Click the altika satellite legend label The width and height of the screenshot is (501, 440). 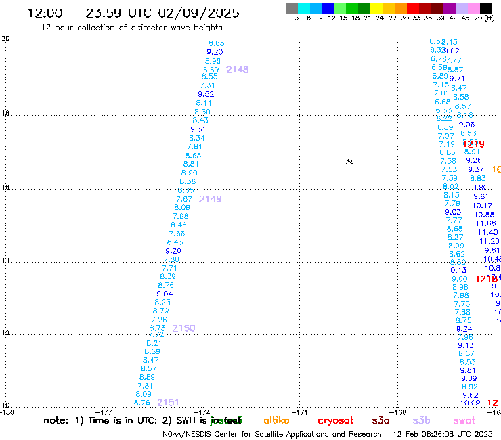[276, 420]
